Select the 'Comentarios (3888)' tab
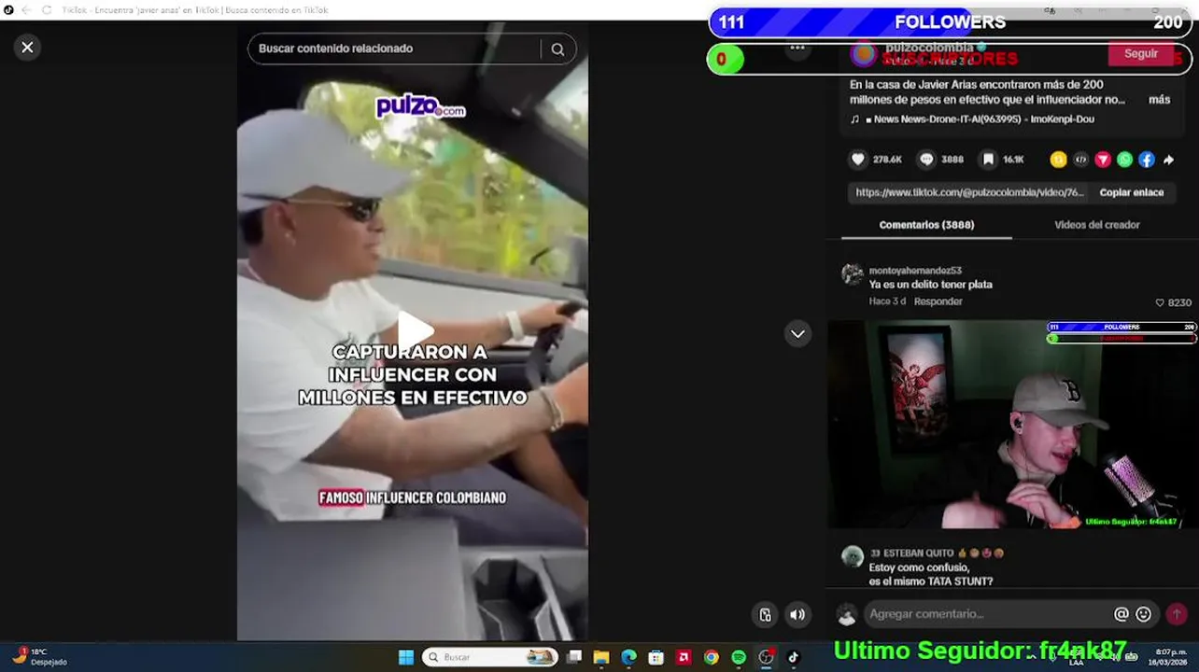1199x672 pixels. tap(926, 225)
